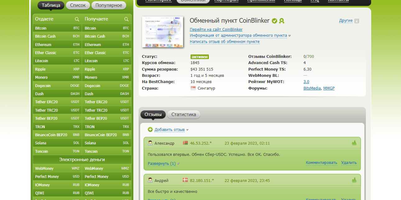This screenshot has width=401, height=200.
Task: Switch to the Список view
Action: [78, 5]
